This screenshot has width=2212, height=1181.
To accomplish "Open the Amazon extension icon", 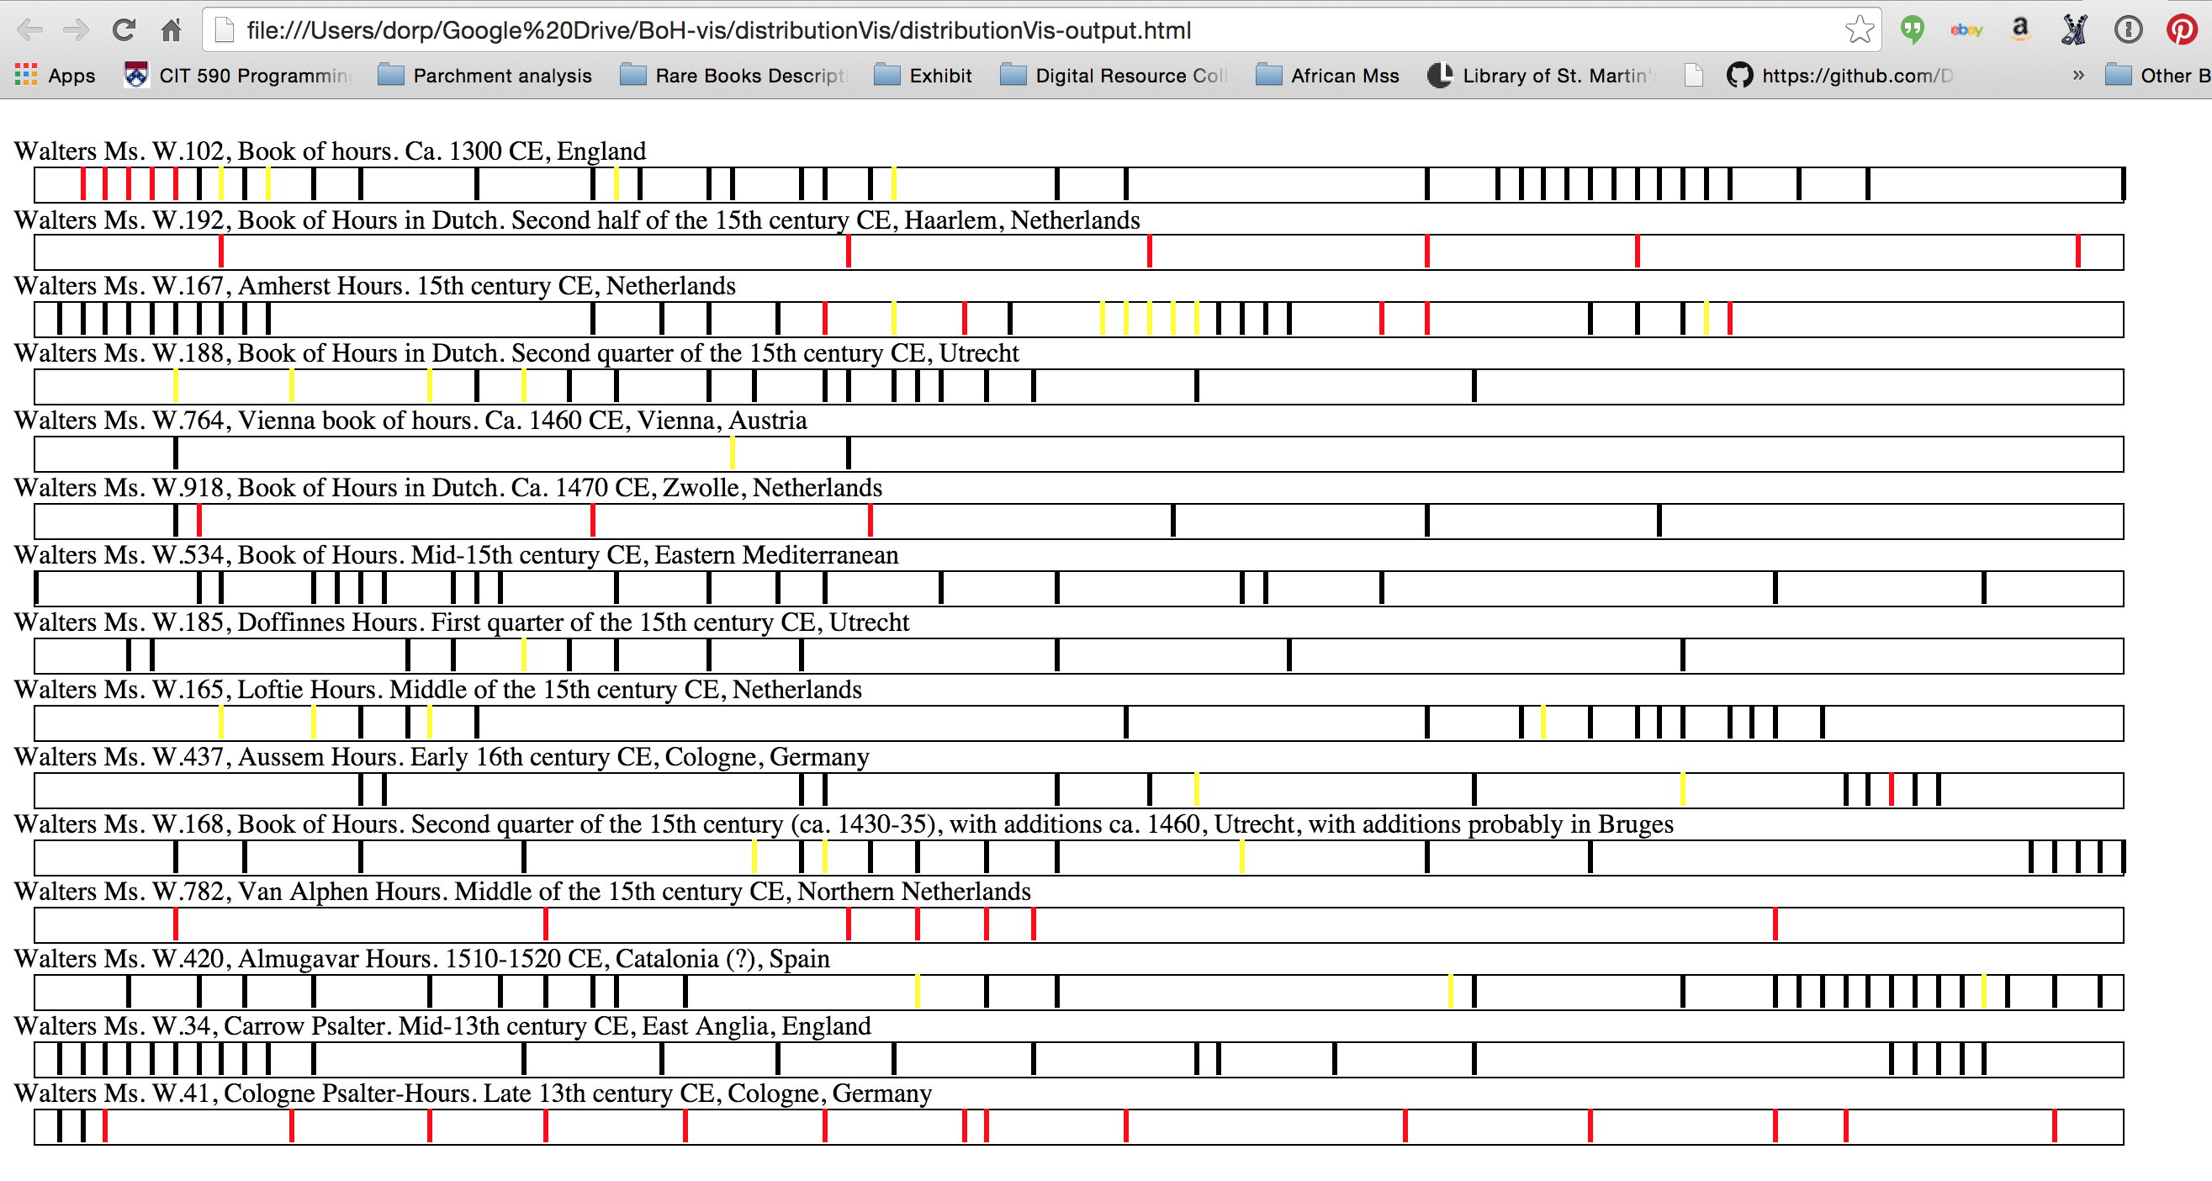I will [2020, 30].
